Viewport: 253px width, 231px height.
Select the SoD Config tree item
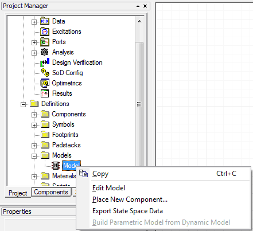[x=68, y=73]
